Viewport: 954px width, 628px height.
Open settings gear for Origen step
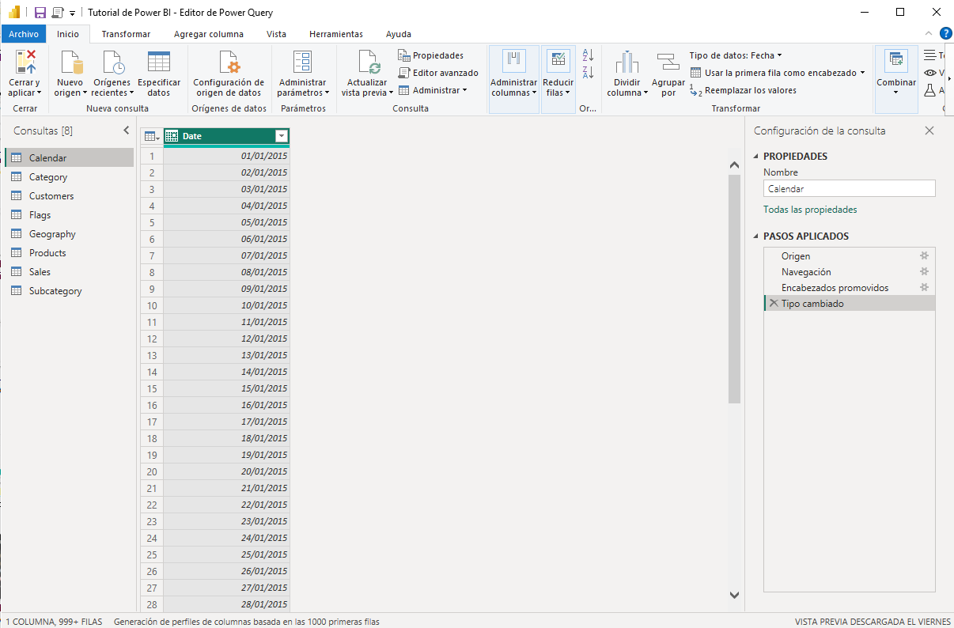(x=924, y=256)
